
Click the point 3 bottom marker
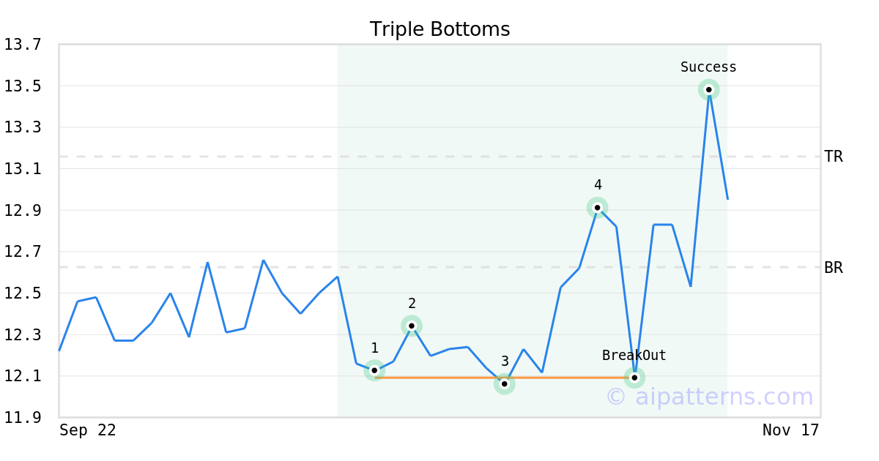(504, 383)
